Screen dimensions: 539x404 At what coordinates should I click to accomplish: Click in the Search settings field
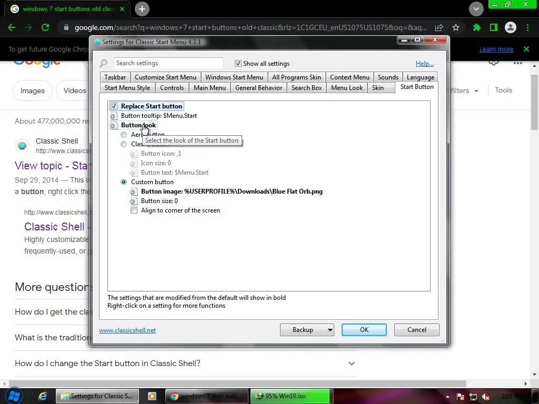[168, 63]
